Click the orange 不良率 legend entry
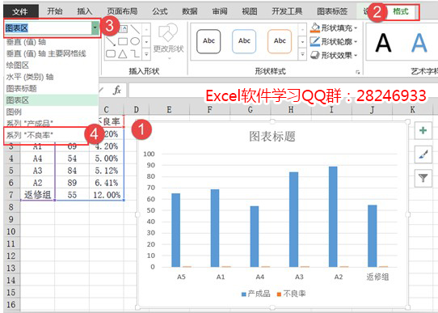Viewport: 438px width, 313px height. [291, 294]
